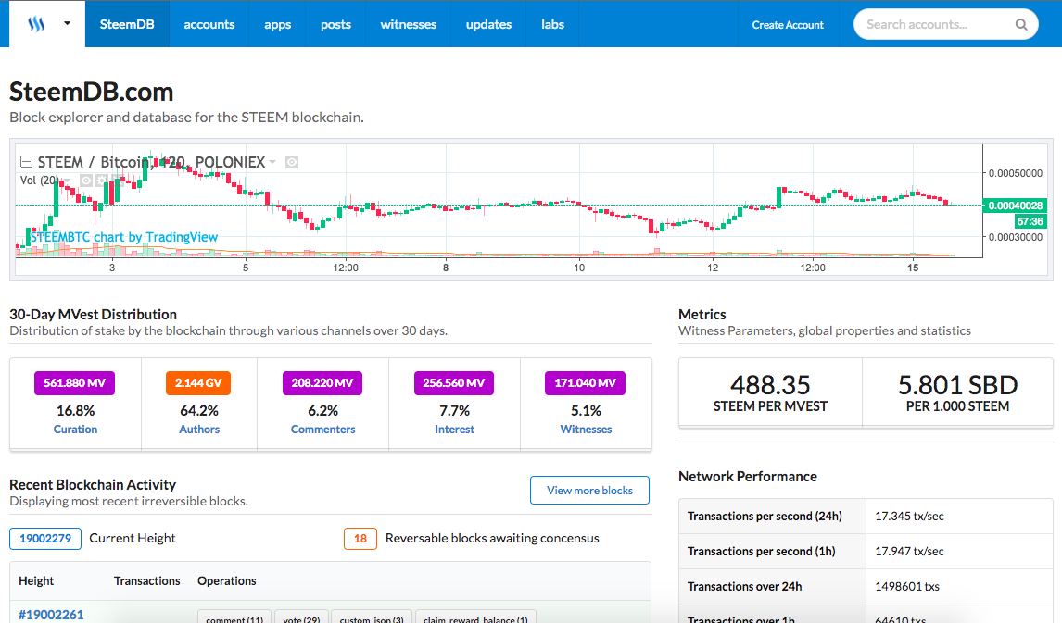This screenshot has height=623, width=1062.
Task: Click the 1498601 txs value
Action: tap(907, 587)
